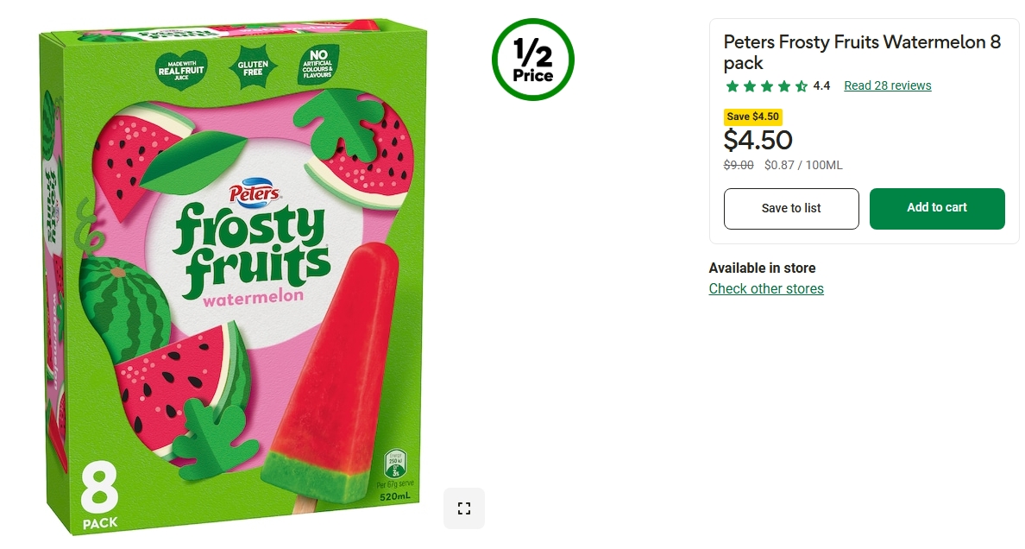Save product to list
This screenshot has width=1025, height=549.
pos(791,208)
